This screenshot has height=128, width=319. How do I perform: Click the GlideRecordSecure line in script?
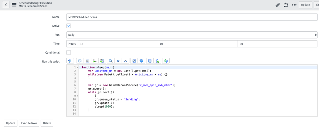click(132, 85)
